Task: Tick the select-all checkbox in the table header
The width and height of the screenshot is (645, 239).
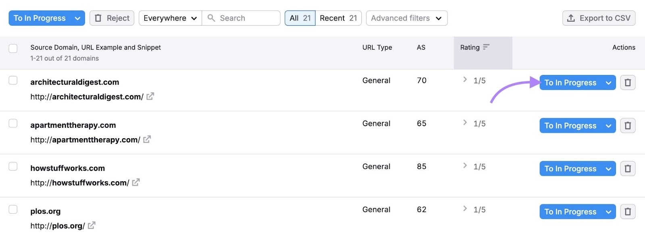Action: point(13,48)
